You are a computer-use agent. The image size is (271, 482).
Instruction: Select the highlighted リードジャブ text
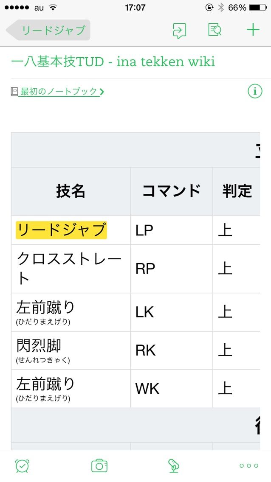[61, 230]
